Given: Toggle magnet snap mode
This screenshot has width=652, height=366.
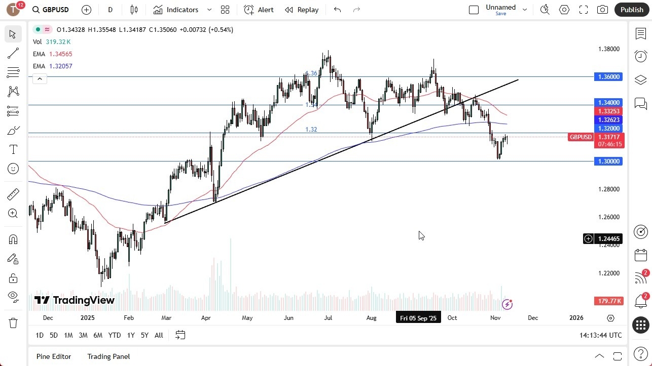Looking at the screenshot, I should tap(13, 239).
